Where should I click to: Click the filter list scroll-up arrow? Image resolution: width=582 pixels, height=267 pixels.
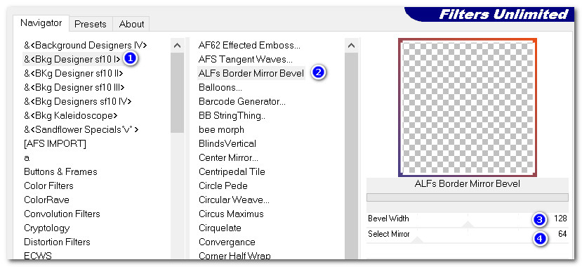point(352,46)
